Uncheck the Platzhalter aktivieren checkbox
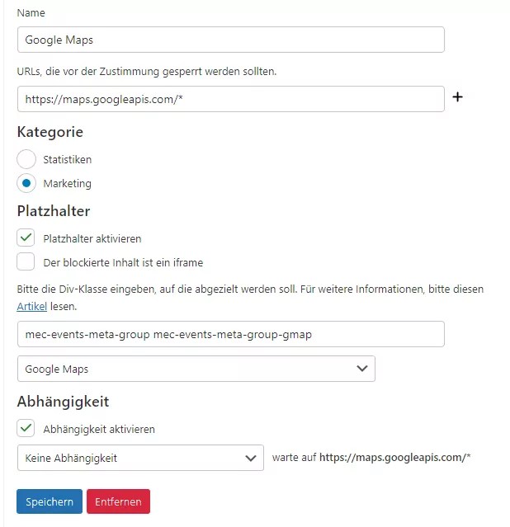Viewport: 510px width, 527px height. tap(26, 238)
